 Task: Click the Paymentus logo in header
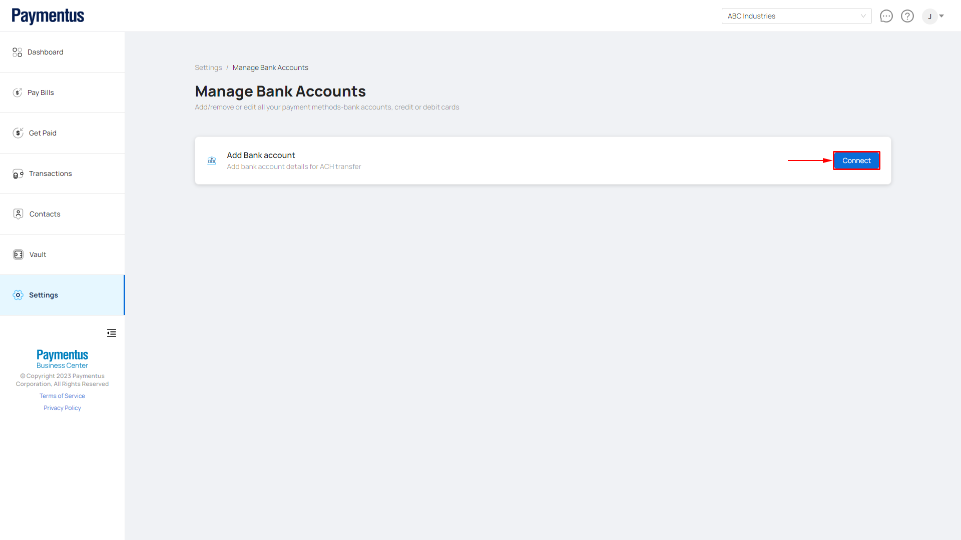(x=48, y=16)
